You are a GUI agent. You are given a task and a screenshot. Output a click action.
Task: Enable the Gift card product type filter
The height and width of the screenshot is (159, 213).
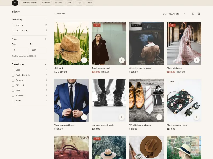coord(13,85)
